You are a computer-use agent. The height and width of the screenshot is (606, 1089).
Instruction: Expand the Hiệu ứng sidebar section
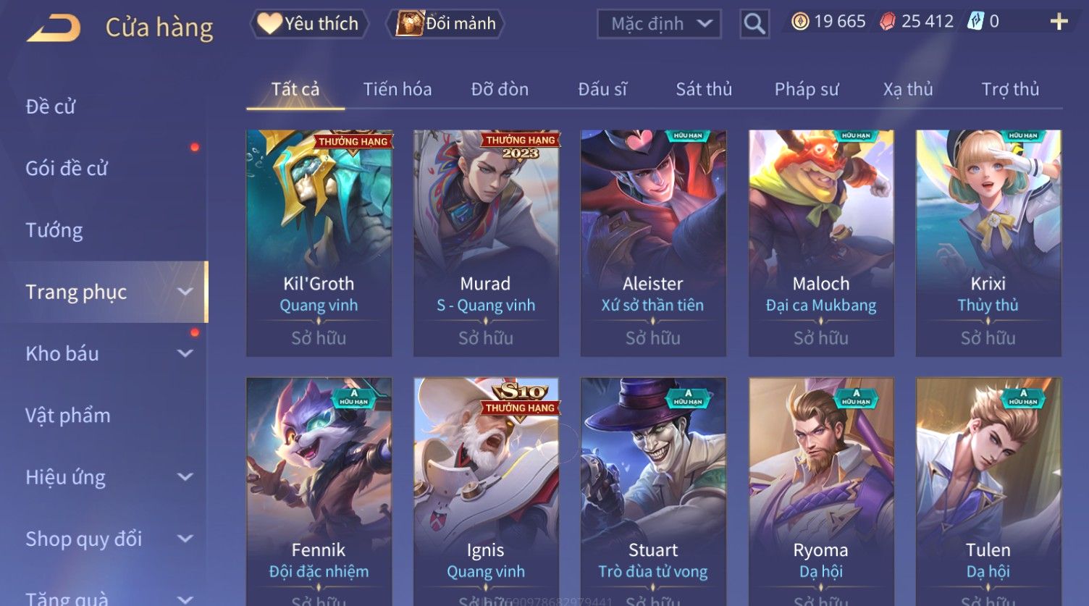pyautogui.click(x=185, y=477)
